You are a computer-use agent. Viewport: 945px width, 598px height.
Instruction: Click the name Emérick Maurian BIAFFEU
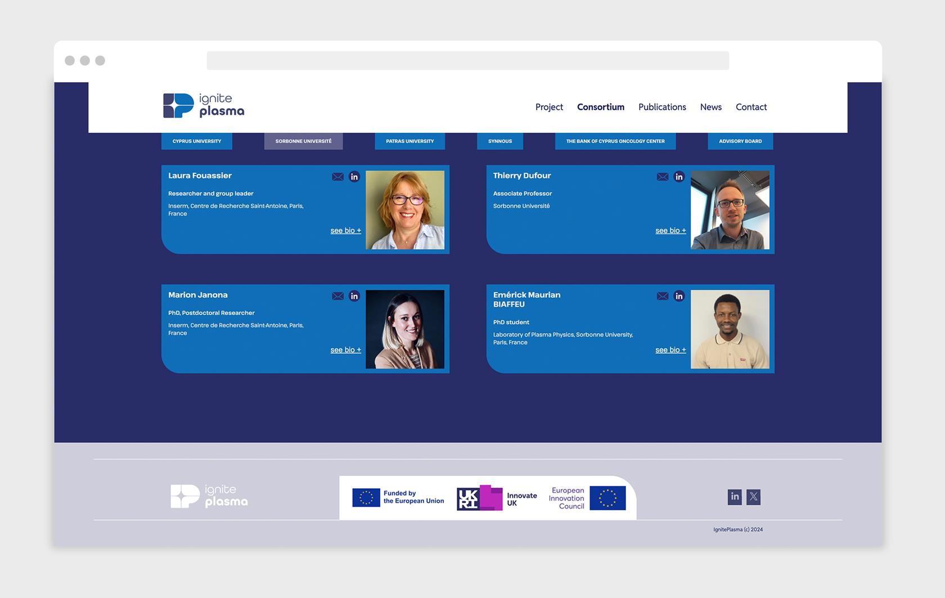(527, 299)
